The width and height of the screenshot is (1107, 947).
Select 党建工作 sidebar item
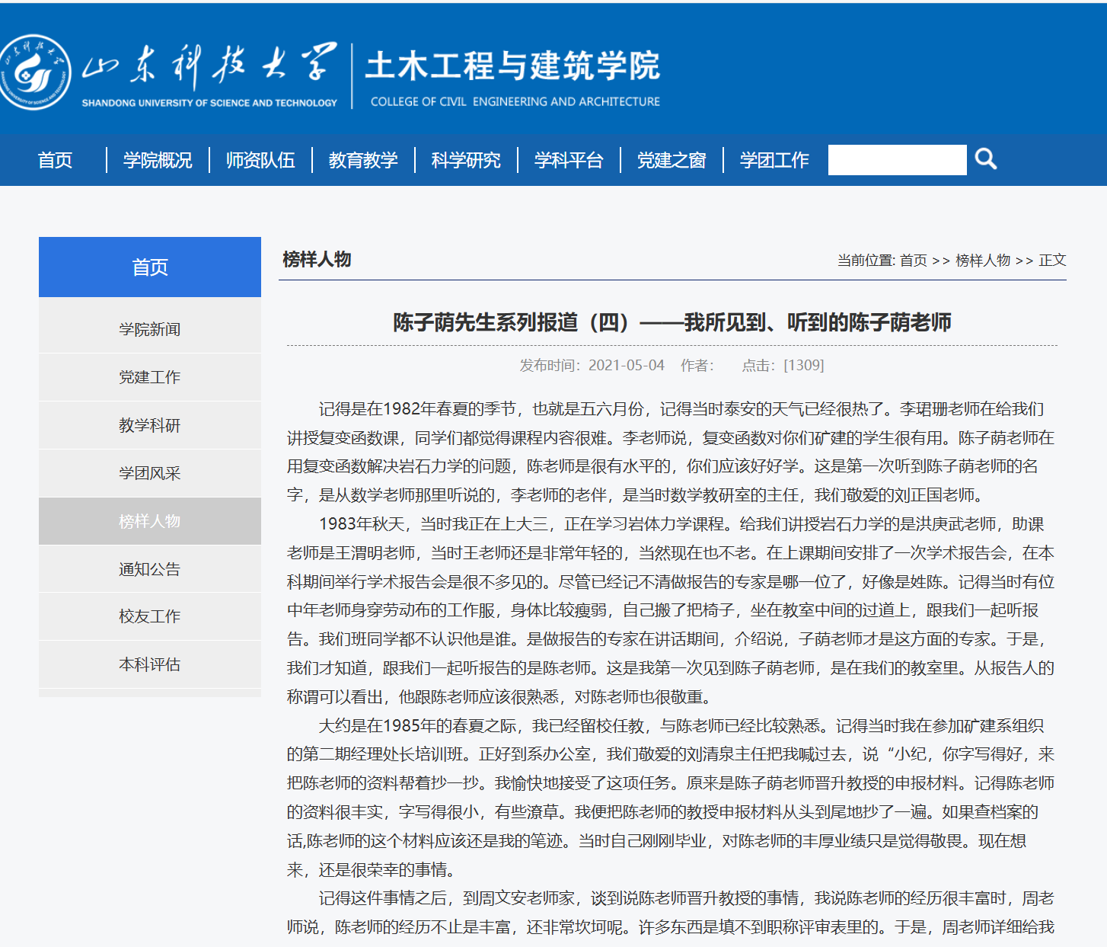click(x=149, y=377)
